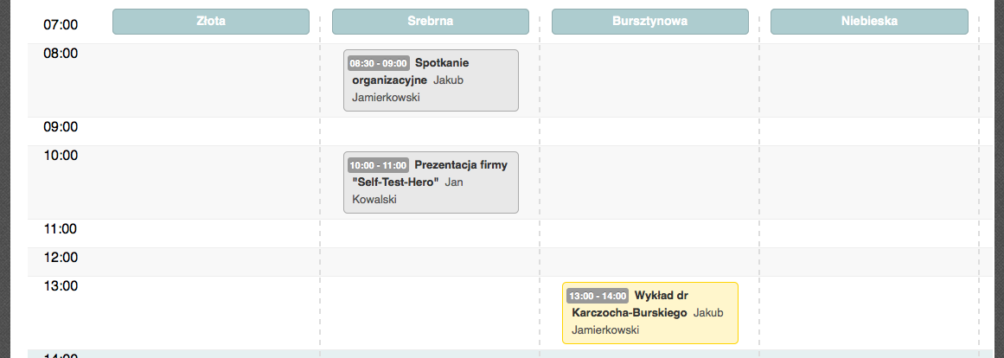The image size is (1004, 358).
Task: Click "Self-Test-Hero" text in presentation card
Action: [396, 182]
